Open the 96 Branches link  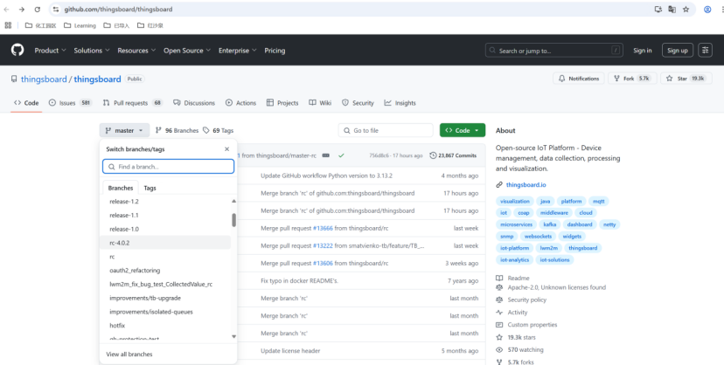coord(177,130)
